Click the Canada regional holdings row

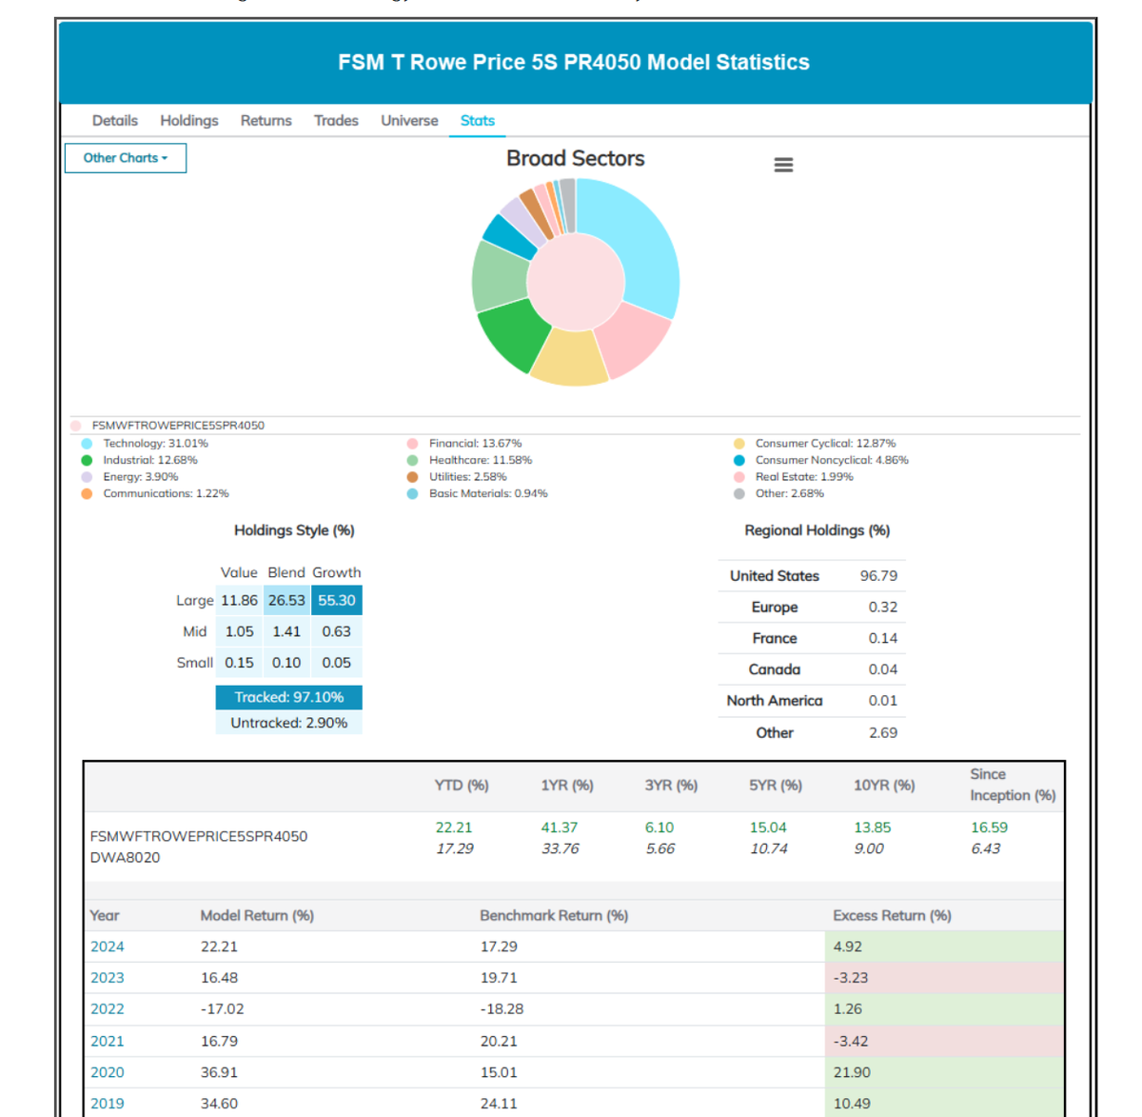click(812, 669)
